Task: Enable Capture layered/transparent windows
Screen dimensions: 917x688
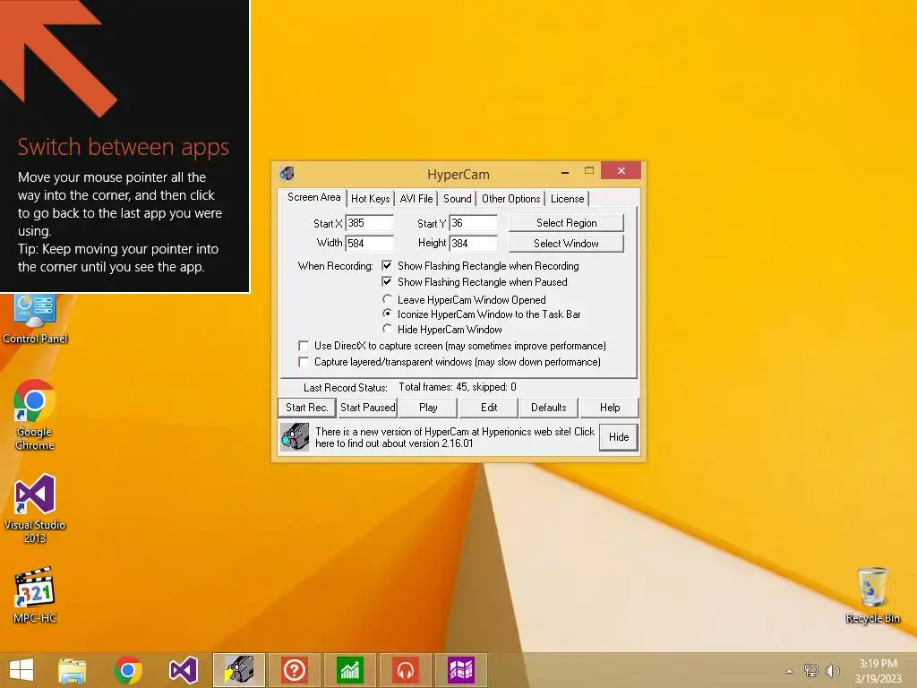Action: click(304, 362)
